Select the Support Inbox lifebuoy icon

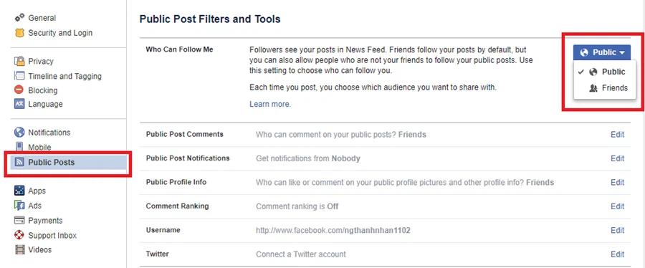coord(19,236)
